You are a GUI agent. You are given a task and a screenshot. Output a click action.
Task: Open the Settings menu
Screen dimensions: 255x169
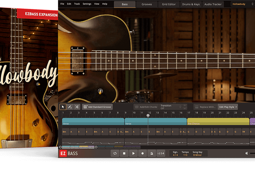coord(87,4)
